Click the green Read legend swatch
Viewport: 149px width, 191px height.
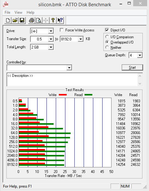pyautogui.click(x=89, y=95)
